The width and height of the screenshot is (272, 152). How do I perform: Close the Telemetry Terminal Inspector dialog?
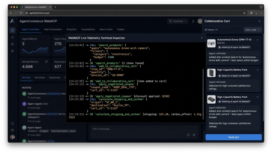[x=202, y=38]
